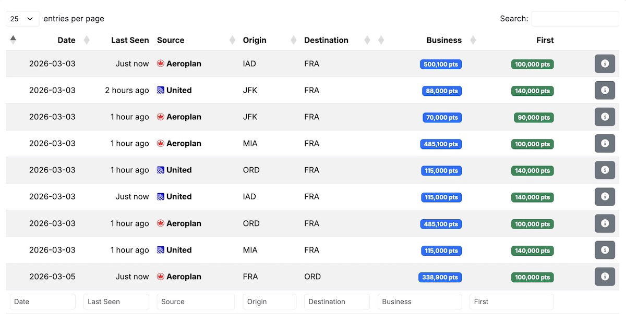This screenshot has width=626, height=314.
Task: Open info for the Aeroplan MIA to FRA row
Action: tap(605, 143)
